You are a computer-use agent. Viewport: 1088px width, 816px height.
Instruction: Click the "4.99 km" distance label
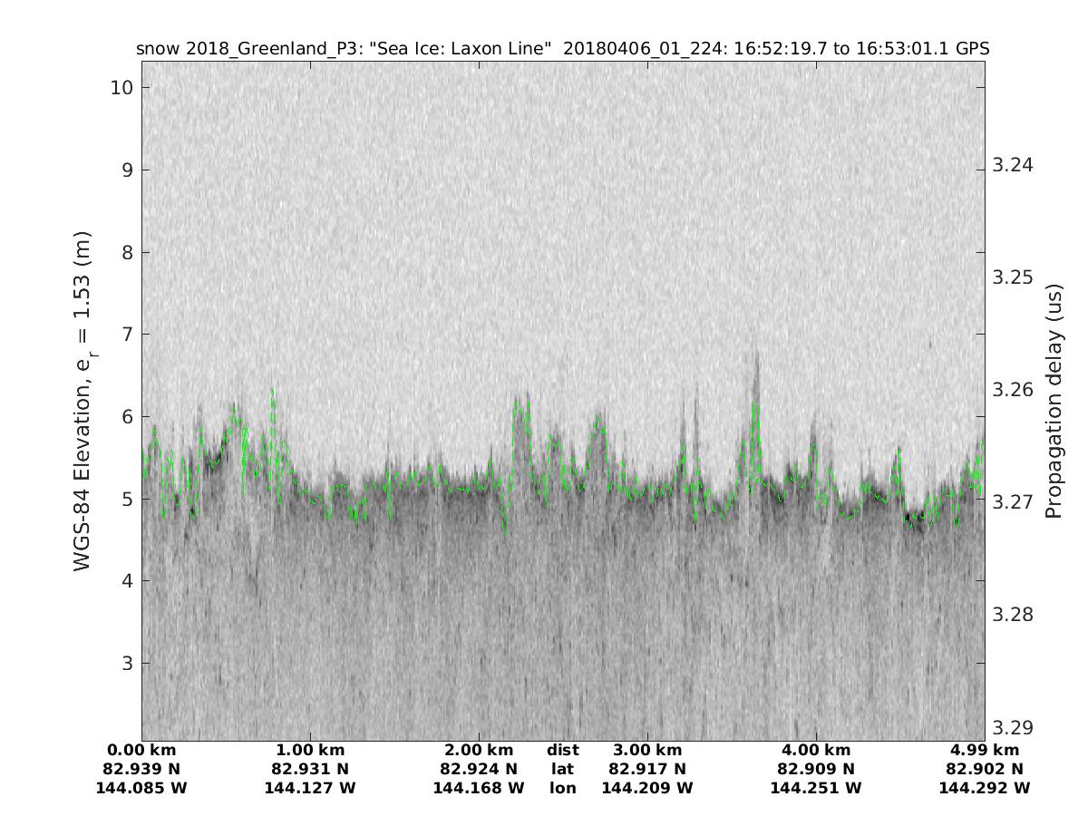coord(985,750)
